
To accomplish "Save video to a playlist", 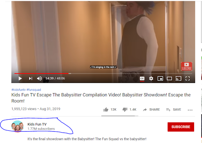I will pyautogui.click(x=174, y=110).
